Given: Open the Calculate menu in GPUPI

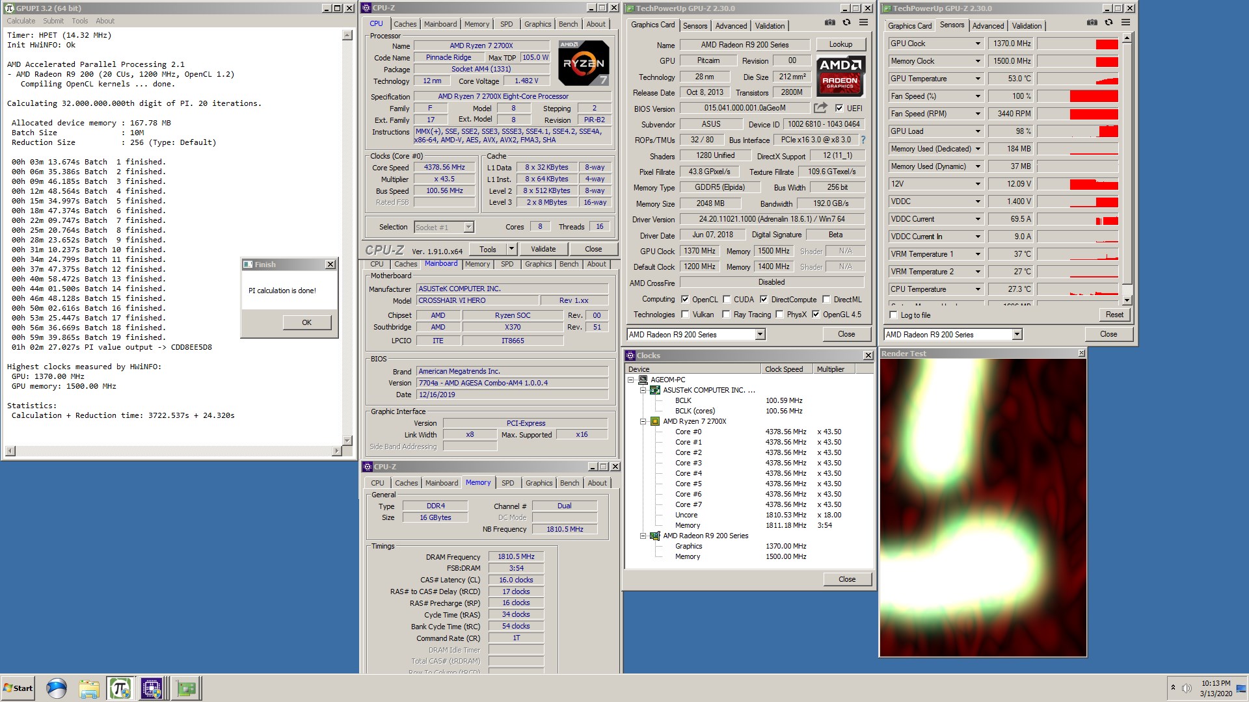Looking at the screenshot, I should pos(21,21).
